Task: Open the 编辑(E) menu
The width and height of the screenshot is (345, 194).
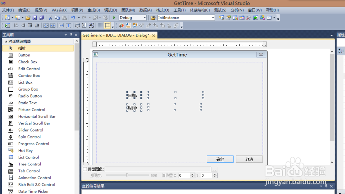Action: click(24, 10)
